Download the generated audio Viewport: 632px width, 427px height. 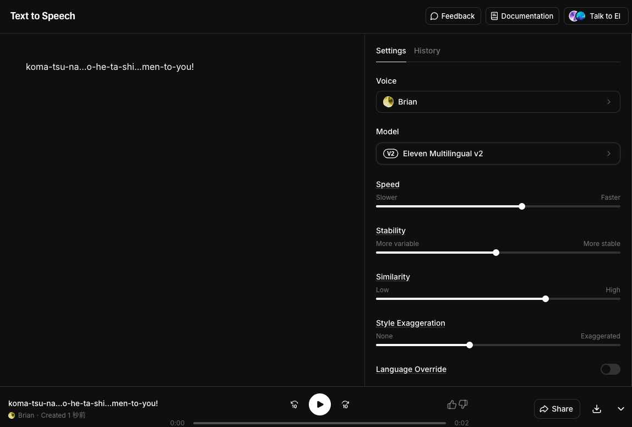[x=597, y=409]
